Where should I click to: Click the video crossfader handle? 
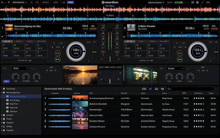coord(110,81)
